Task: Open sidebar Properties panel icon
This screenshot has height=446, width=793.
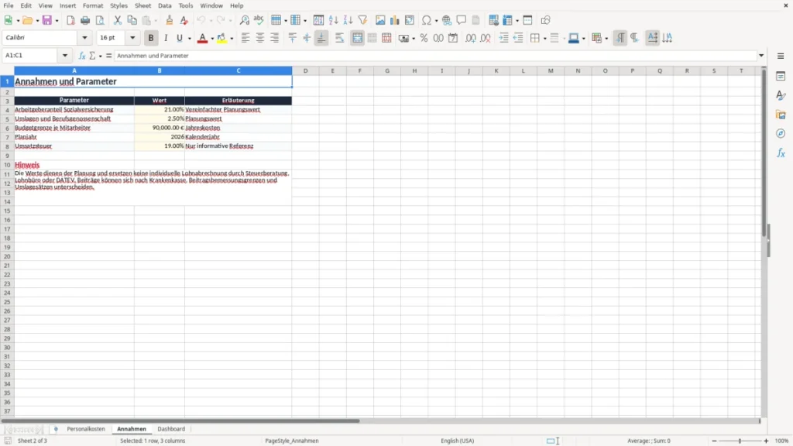Action: 781,77
